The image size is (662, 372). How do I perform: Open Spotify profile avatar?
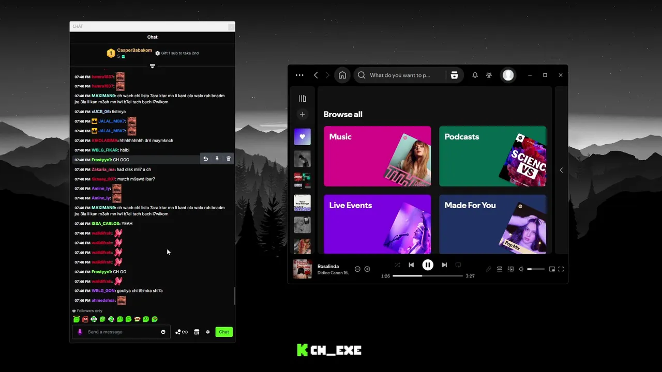[x=508, y=75]
